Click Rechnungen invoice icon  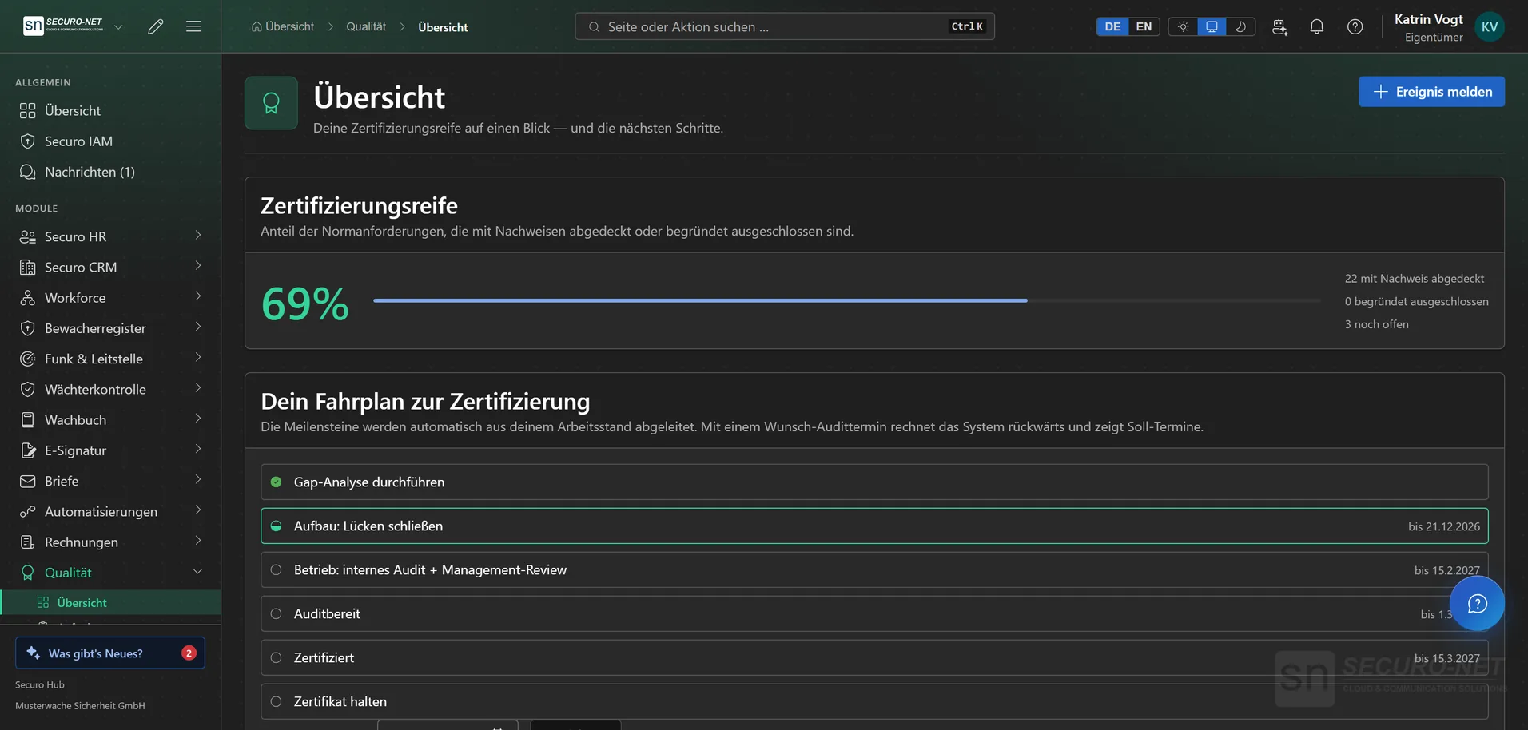coord(28,542)
